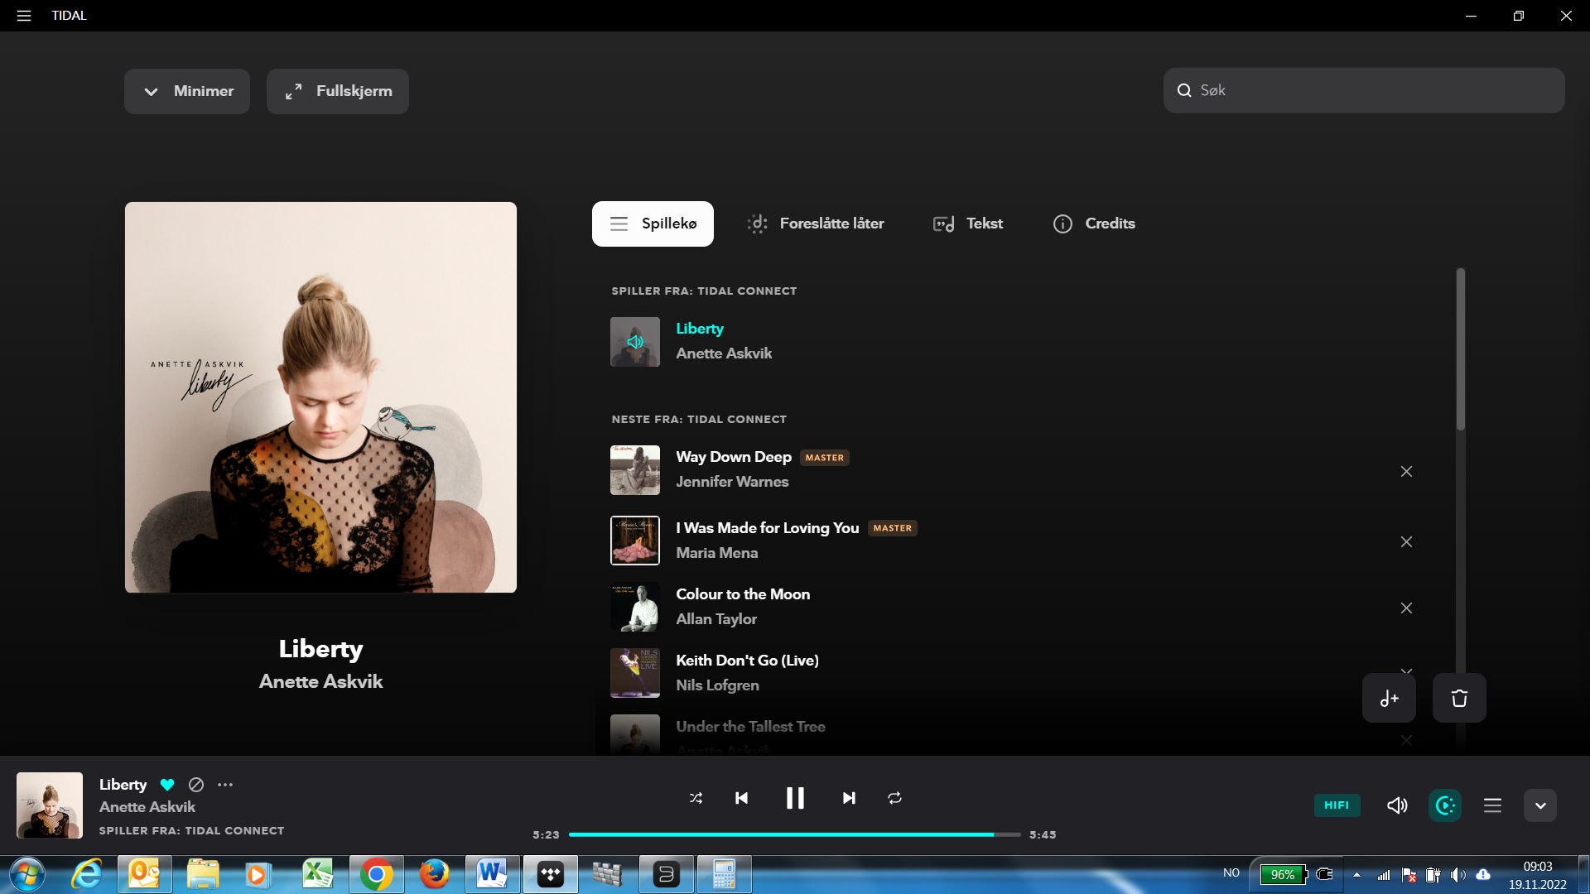The image size is (1590, 894).
Task: Open Jennifer Warnes artist link
Action: [x=732, y=482]
